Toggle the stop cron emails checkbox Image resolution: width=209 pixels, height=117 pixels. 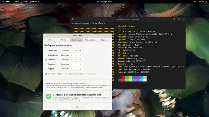(x=46, y=74)
